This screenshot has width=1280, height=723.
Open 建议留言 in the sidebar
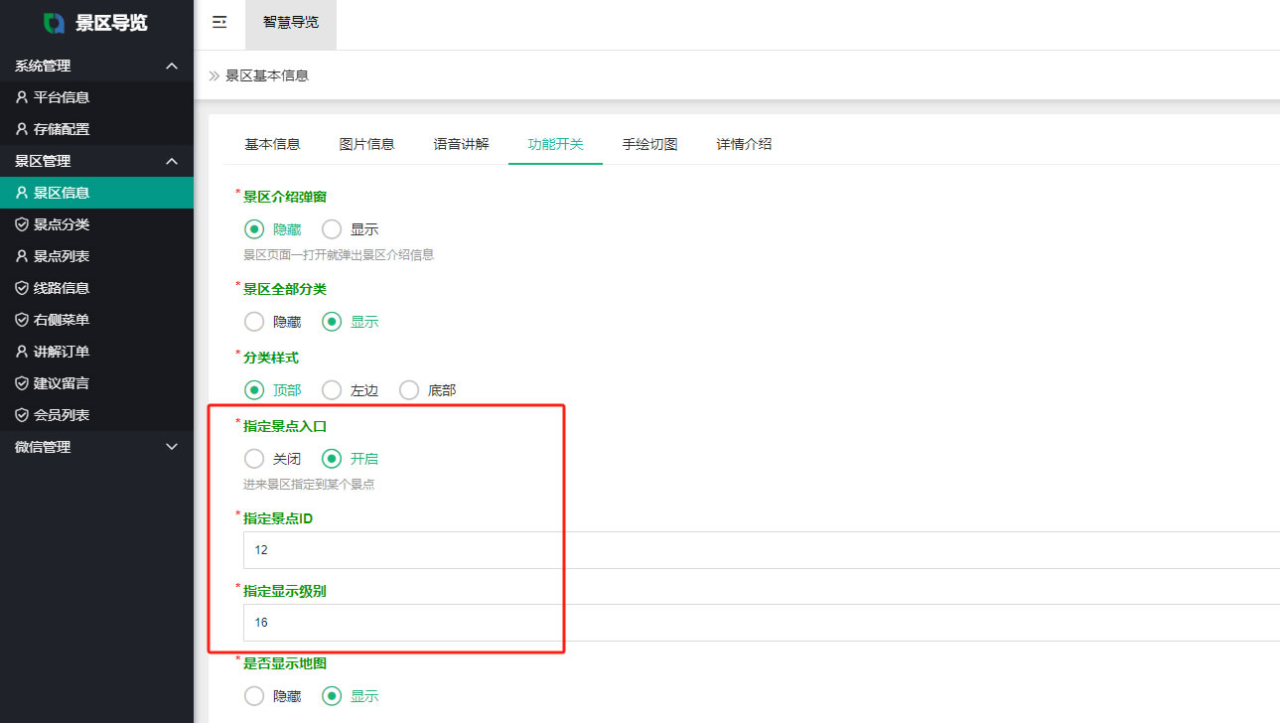(x=61, y=383)
